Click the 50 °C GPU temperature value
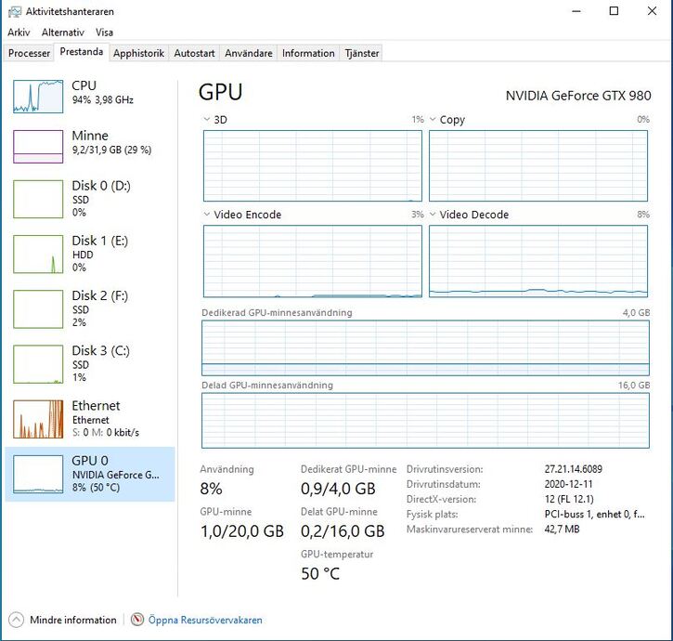 pos(320,574)
